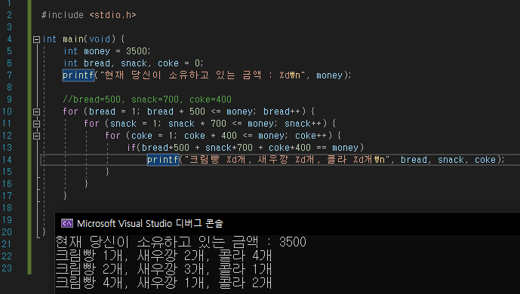Screen dimensions: 520x294
Task: Click the if condition on line 13
Action: 245,147
